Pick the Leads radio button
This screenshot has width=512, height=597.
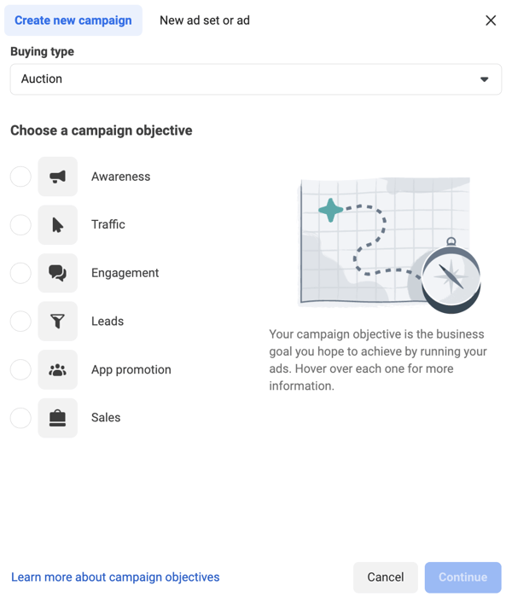[20, 322]
